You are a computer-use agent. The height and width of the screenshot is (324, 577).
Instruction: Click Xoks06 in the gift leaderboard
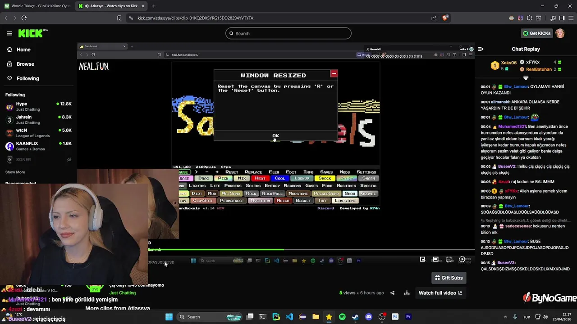click(509, 63)
